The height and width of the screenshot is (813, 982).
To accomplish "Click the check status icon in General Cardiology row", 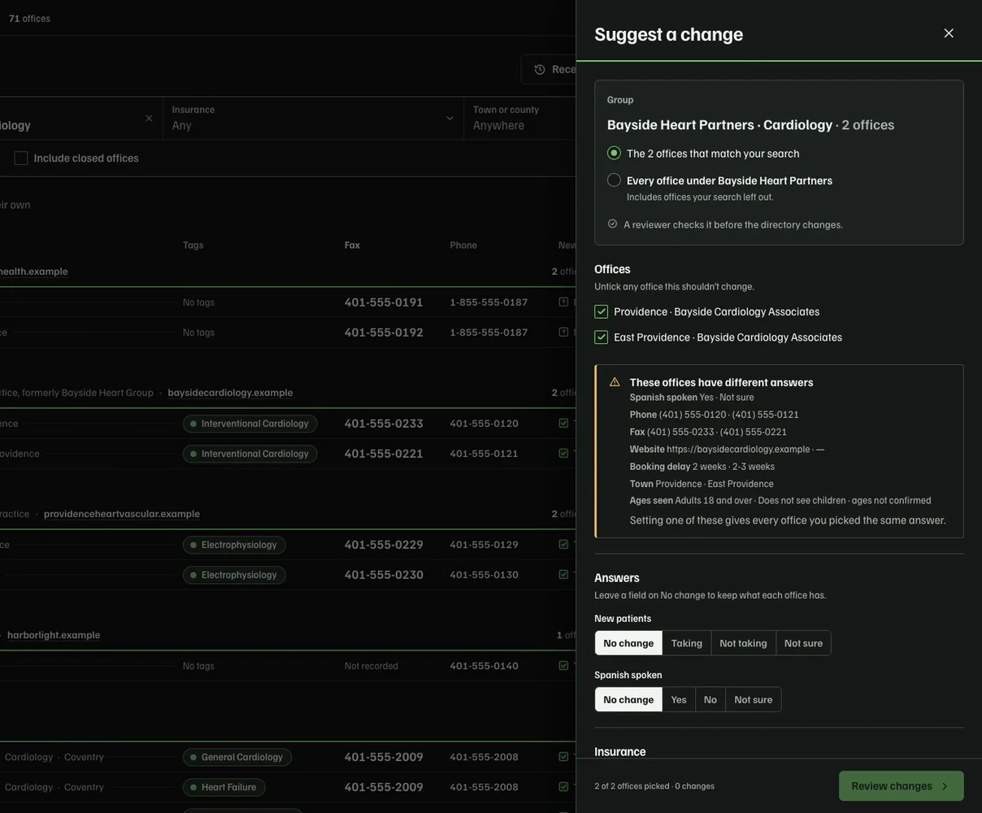I will [563, 757].
